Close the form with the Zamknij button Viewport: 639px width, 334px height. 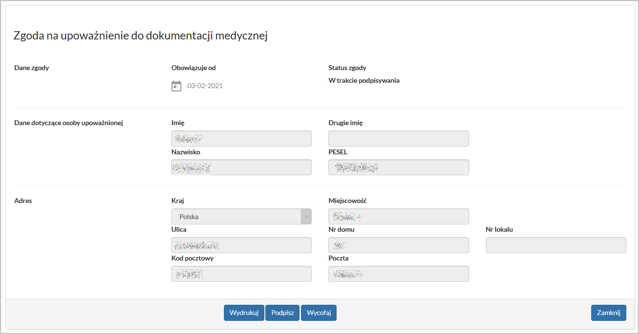coord(608,313)
